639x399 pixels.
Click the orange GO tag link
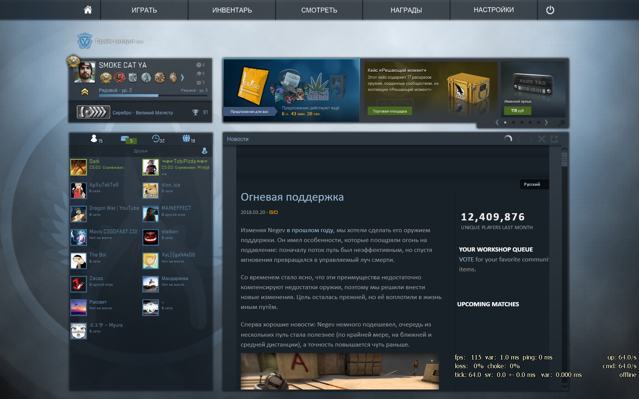pyautogui.click(x=273, y=212)
